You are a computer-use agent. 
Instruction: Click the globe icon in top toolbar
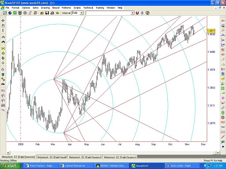click(x=10, y=13)
